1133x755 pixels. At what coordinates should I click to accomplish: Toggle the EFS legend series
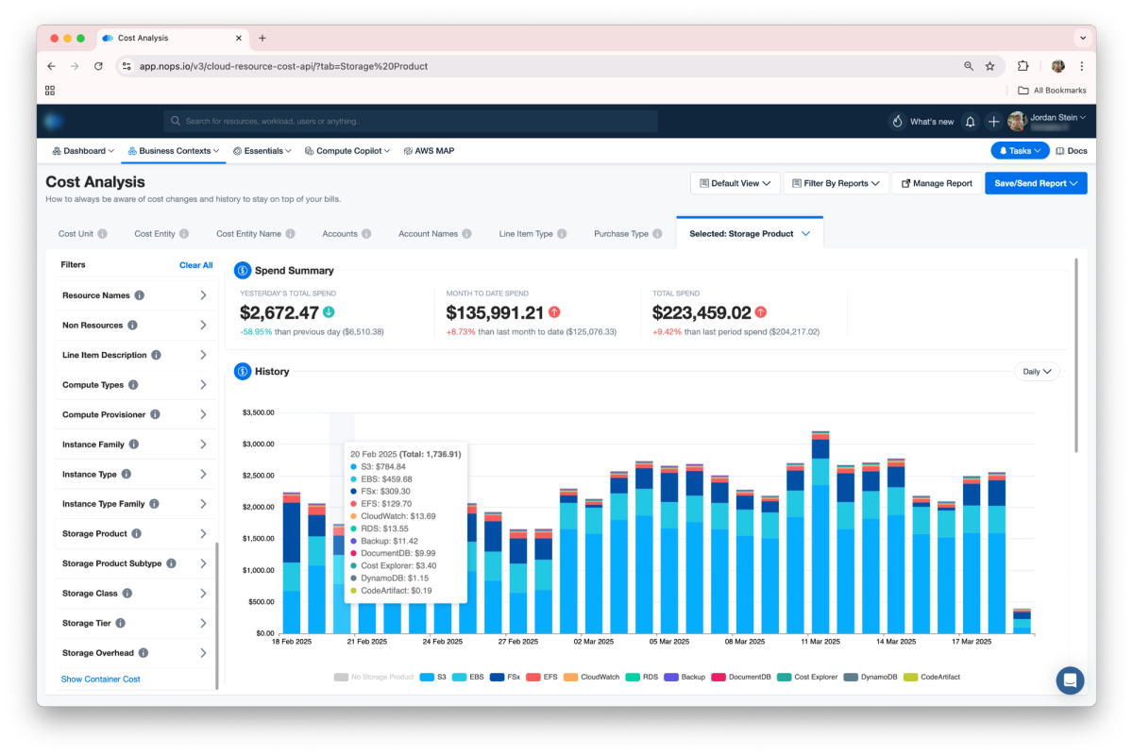tap(541, 677)
